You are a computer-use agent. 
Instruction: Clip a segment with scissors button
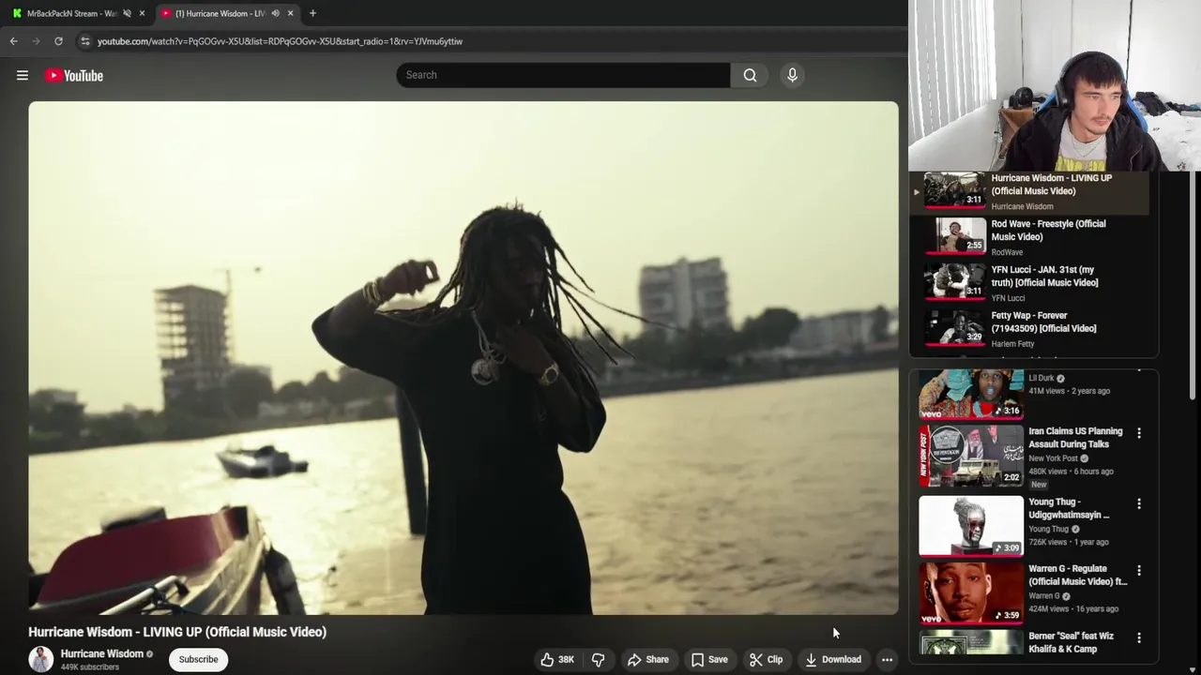tap(766, 660)
